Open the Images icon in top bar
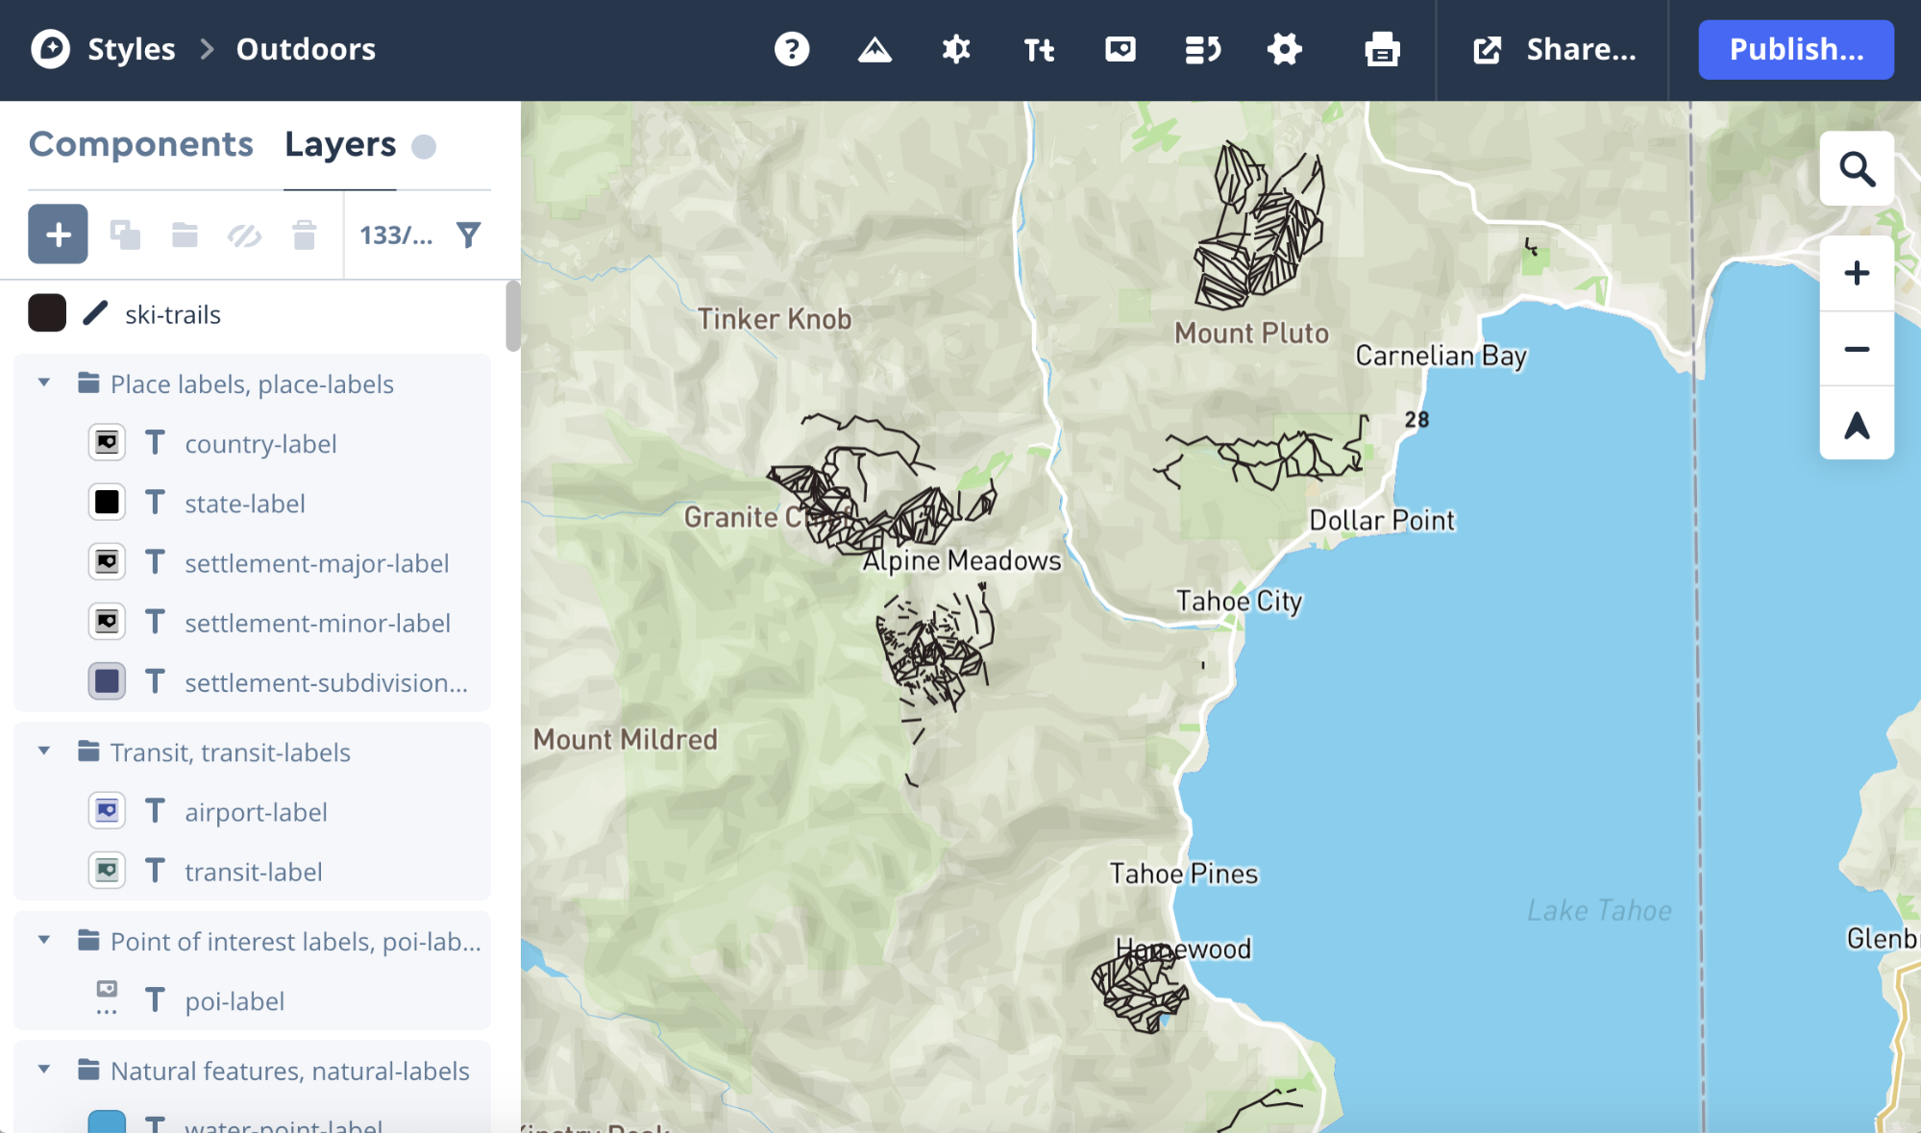The image size is (1921, 1134). pos(1121,49)
